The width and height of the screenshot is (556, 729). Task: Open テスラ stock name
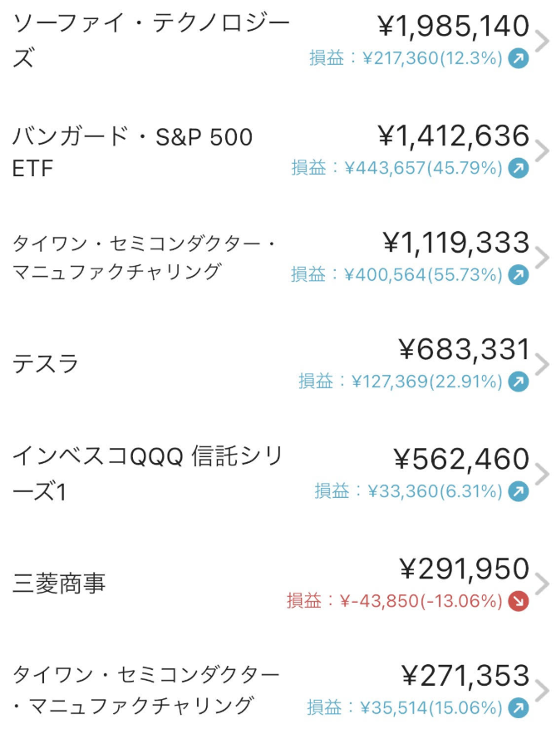45,363
